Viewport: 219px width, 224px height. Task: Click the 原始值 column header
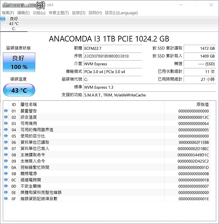point(203,104)
